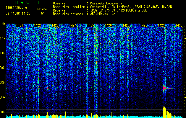Click the 'Observer' field label
186x118 pixels.
pyautogui.click(x=60, y=3)
